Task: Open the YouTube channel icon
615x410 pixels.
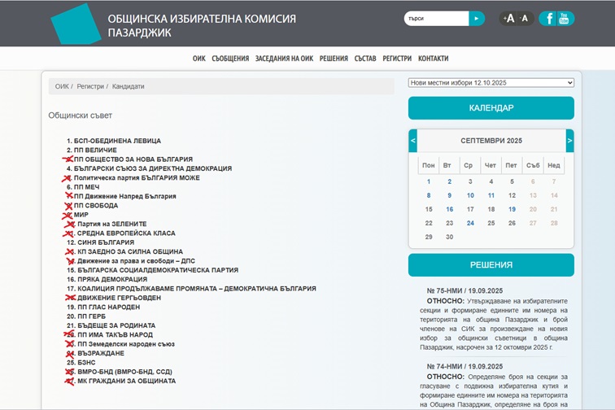Action: [x=565, y=18]
